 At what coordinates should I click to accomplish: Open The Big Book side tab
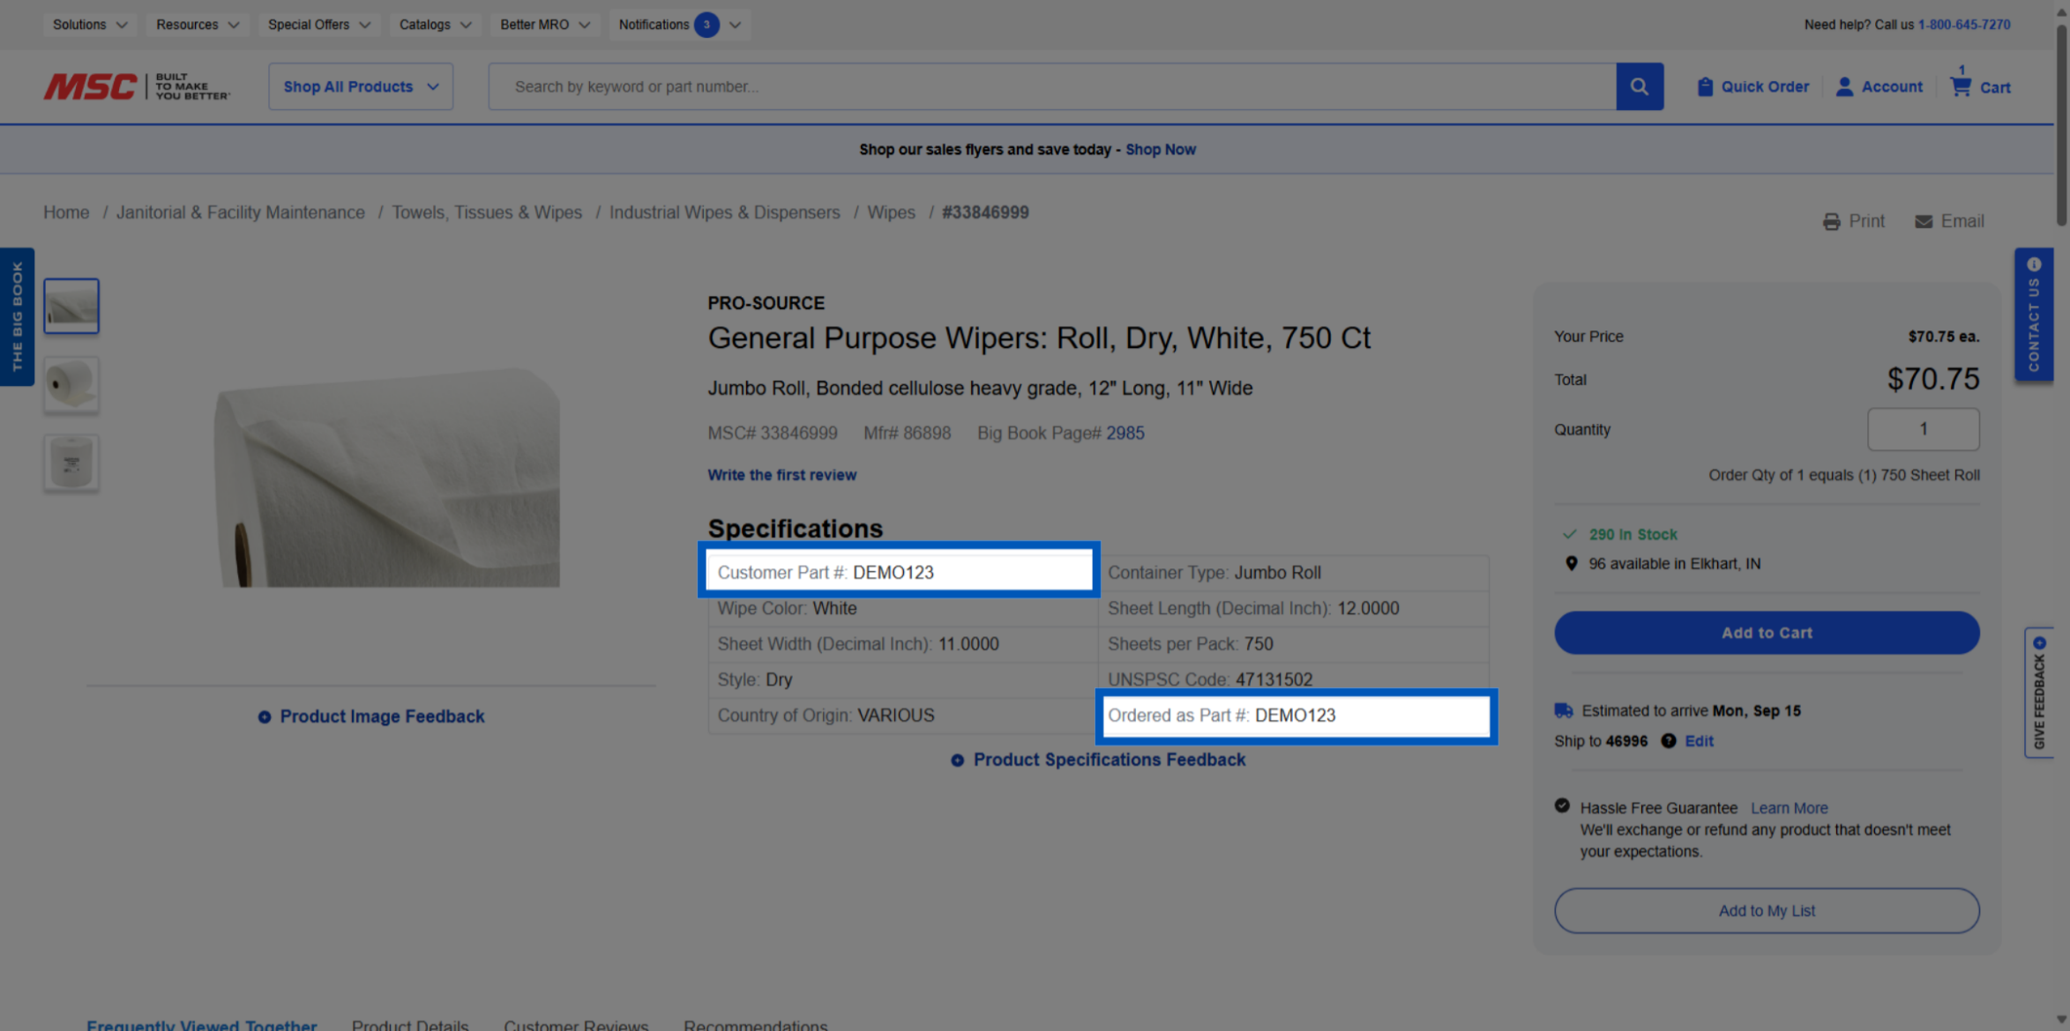[x=17, y=316]
